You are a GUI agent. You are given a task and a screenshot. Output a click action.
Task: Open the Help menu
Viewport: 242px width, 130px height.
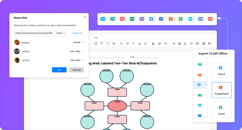(x=96, y=38)
